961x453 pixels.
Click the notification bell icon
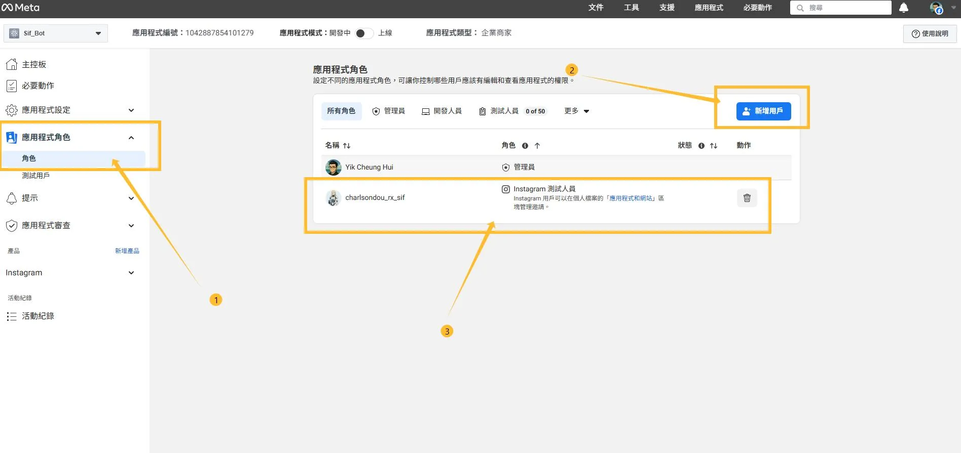903,8
